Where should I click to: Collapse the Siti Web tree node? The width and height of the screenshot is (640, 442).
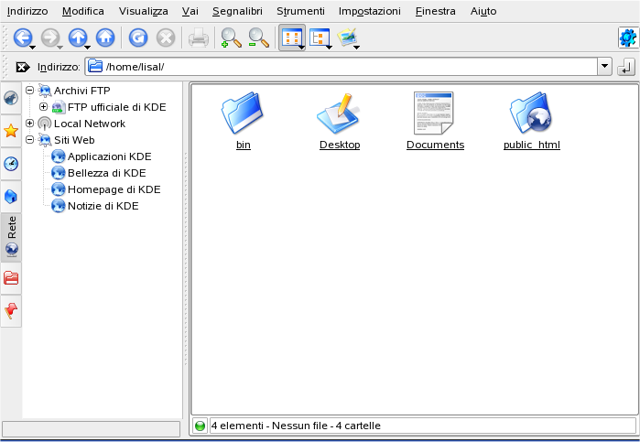click(30, 140)
